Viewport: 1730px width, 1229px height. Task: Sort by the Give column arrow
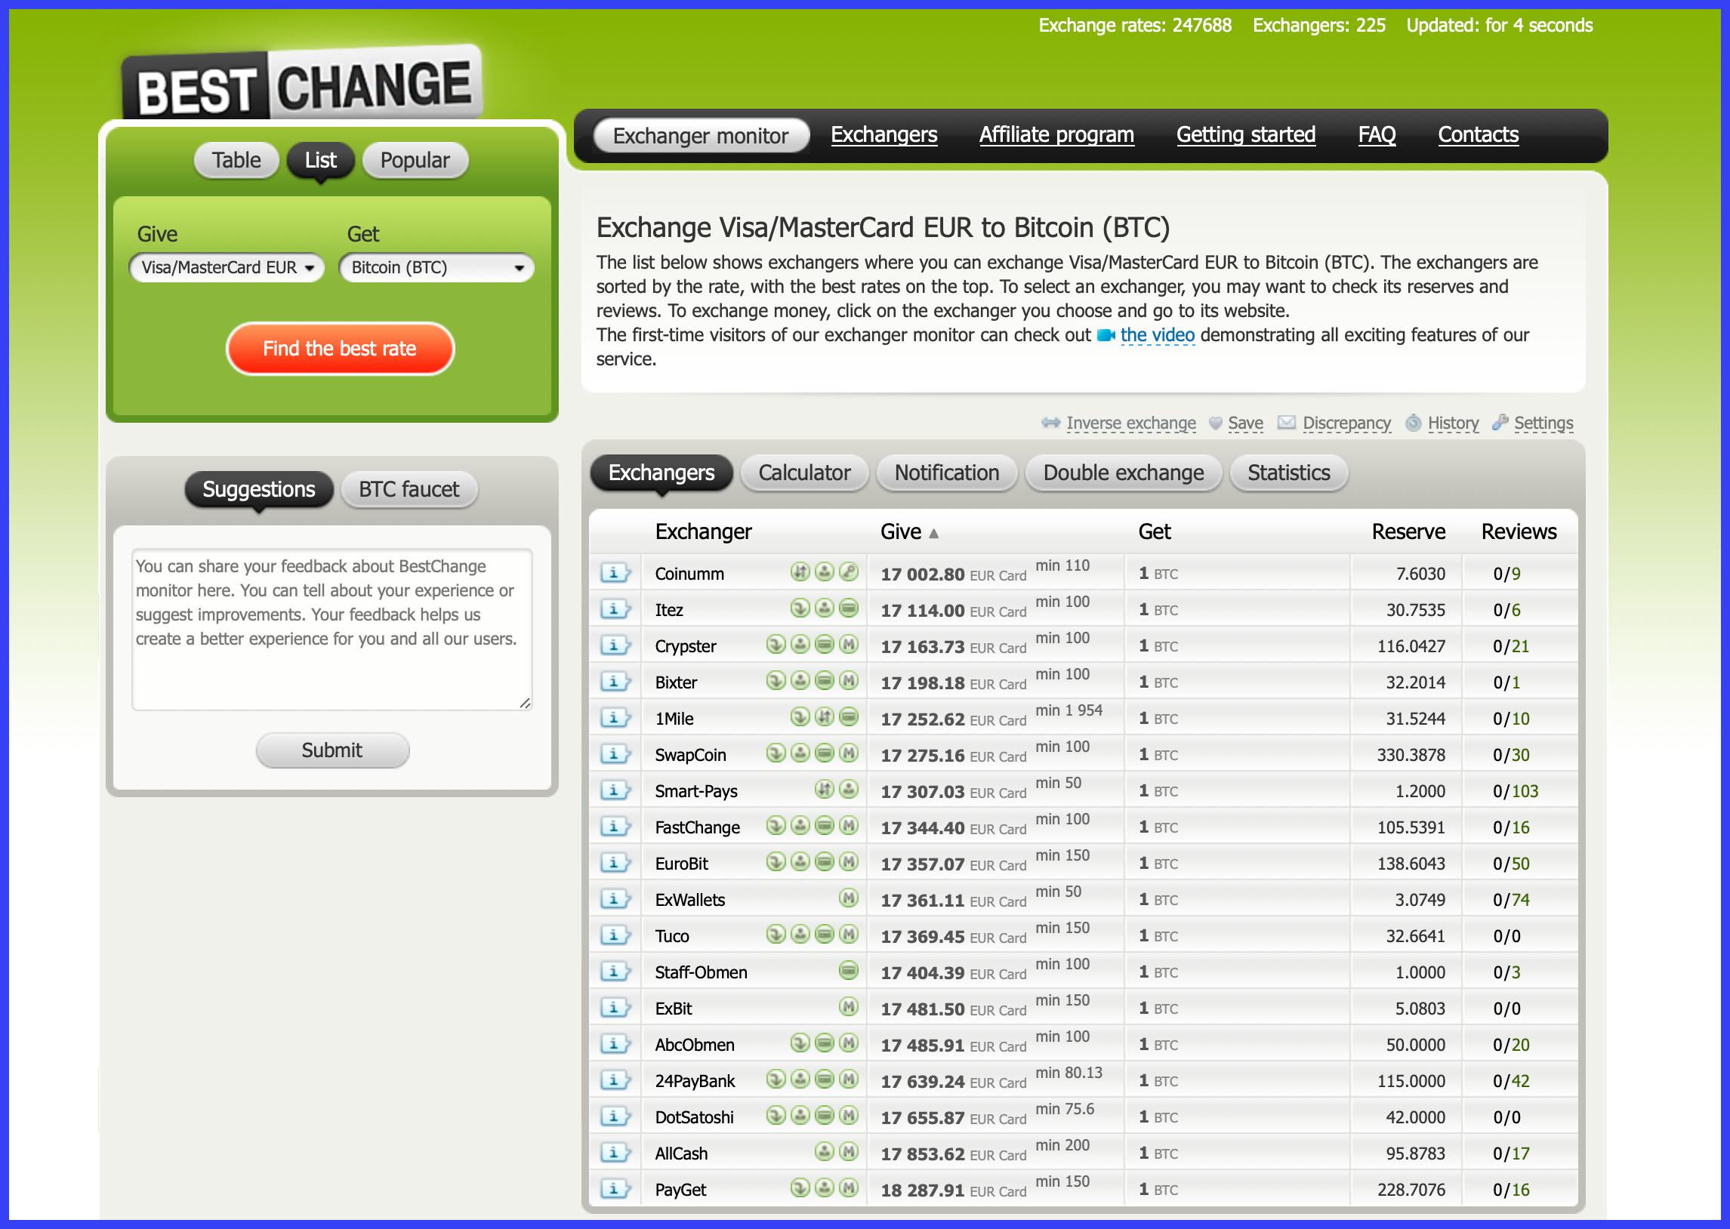coord(934,534)
